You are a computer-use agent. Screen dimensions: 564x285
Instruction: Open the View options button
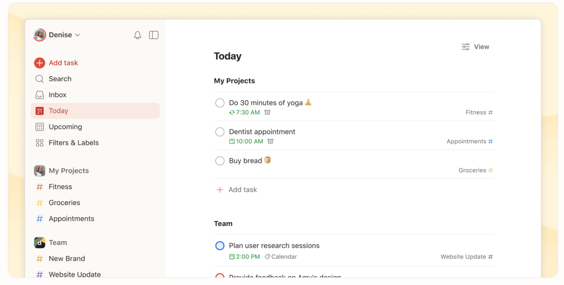point(475,47)
